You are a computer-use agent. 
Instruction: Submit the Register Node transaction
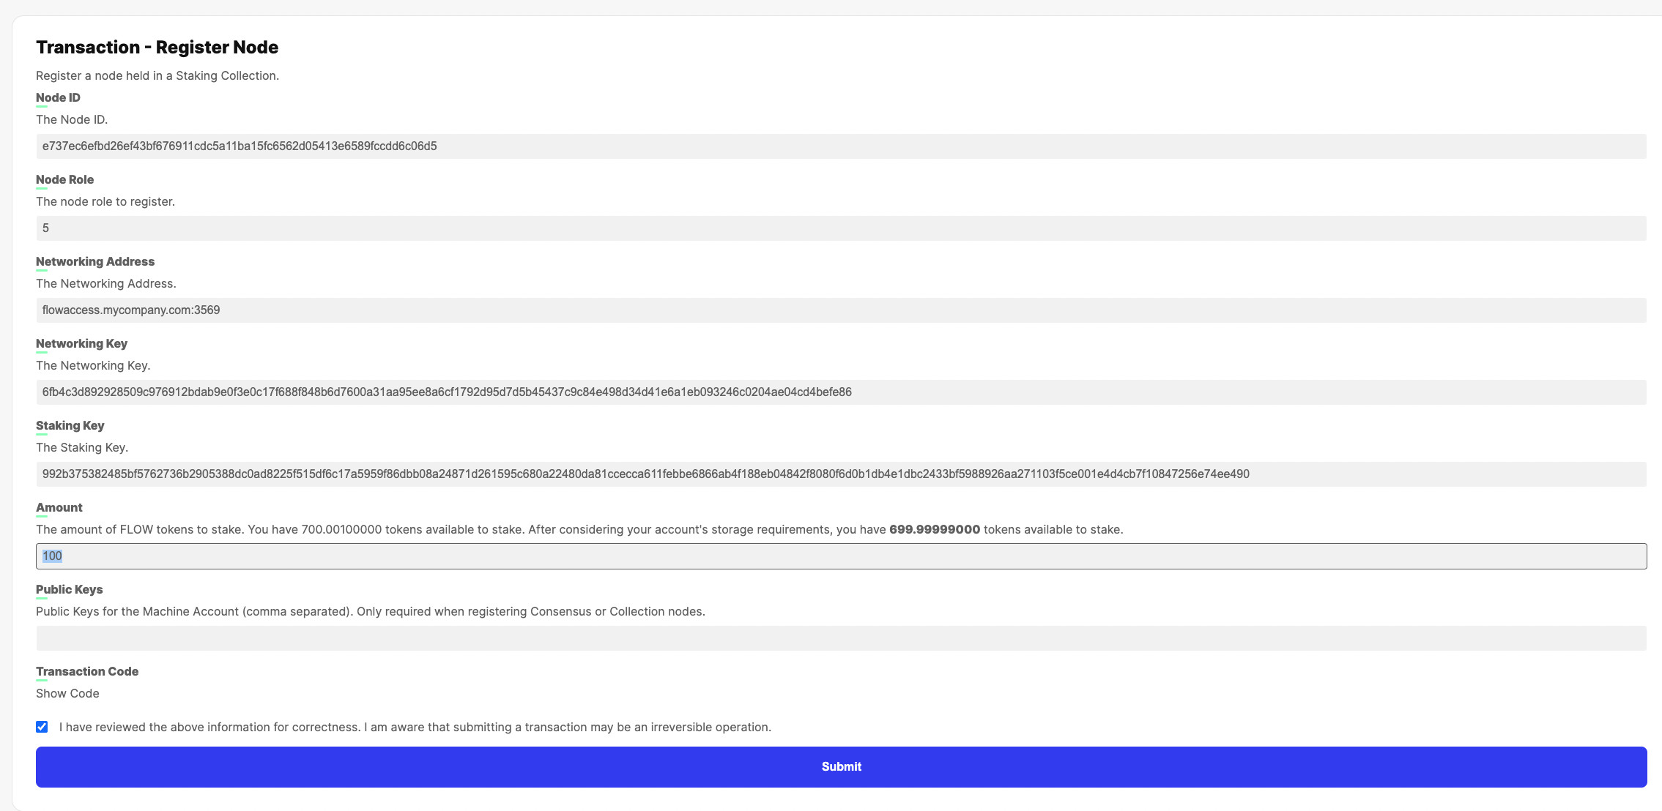841,766
